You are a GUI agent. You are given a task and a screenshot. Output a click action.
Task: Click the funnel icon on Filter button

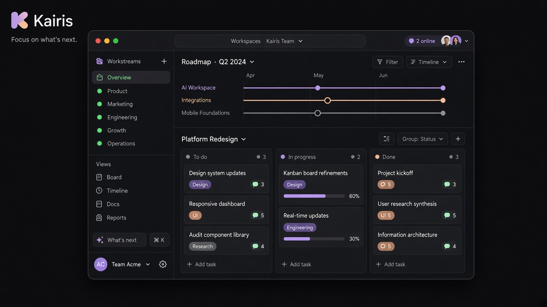[x=380, y=62]
